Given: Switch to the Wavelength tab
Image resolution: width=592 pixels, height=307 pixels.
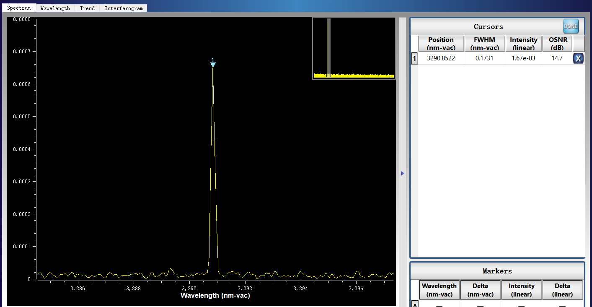Looking at the screenshot, I should pos(55,8).
